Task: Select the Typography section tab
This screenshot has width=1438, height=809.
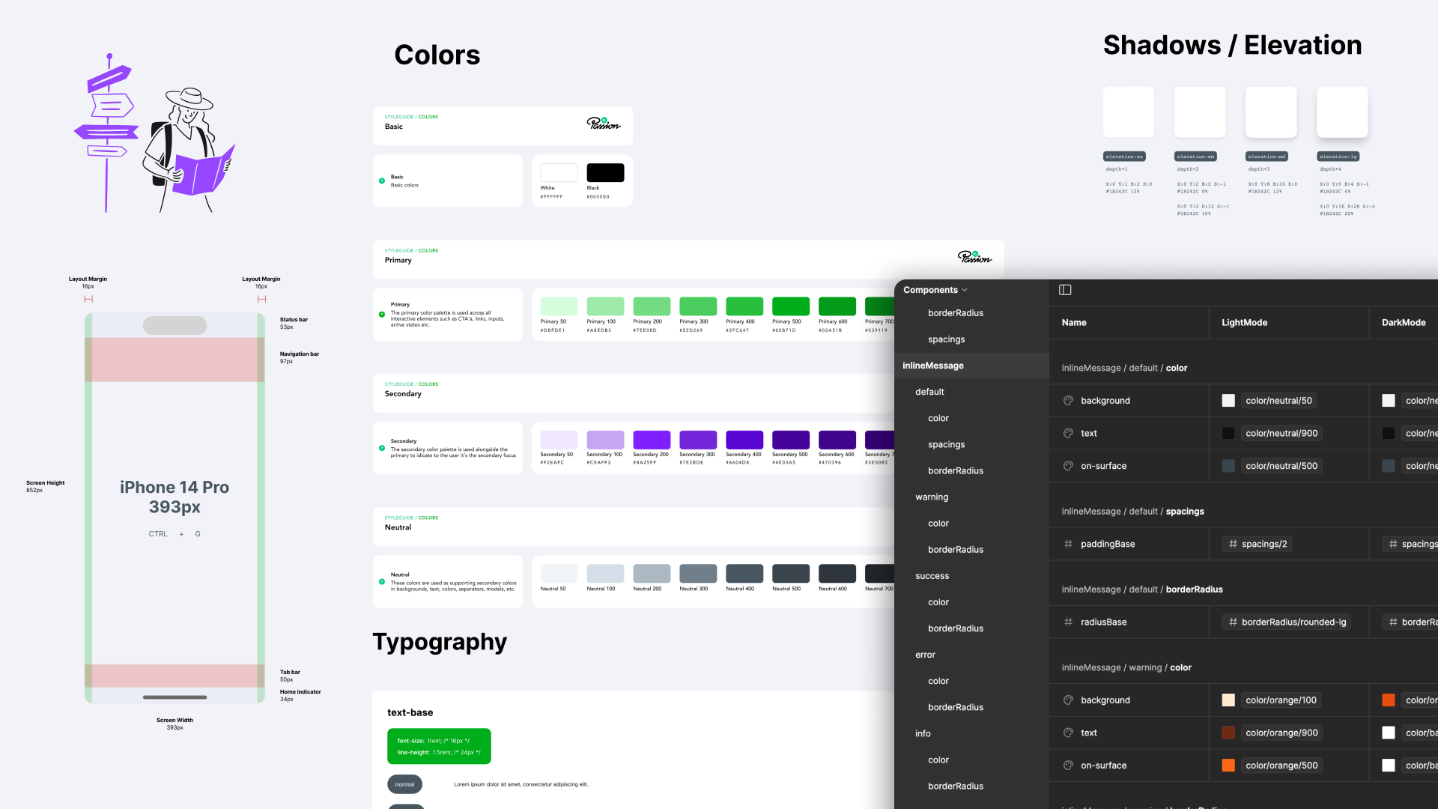Action: 440,641
